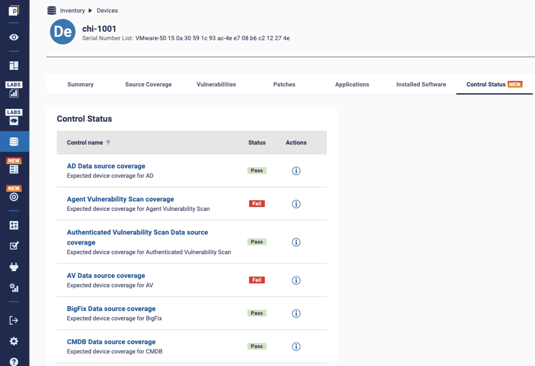Open the eye view icon in sidebar
Image resolution: width=535 pixels, height=366 pixels.
click(x=14, y=37)
